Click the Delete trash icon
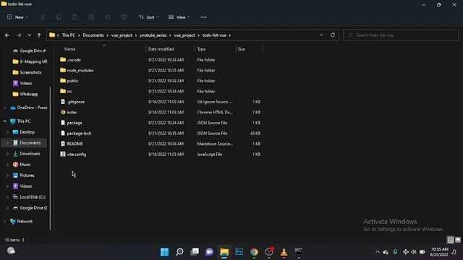 [x=124, y=17]
